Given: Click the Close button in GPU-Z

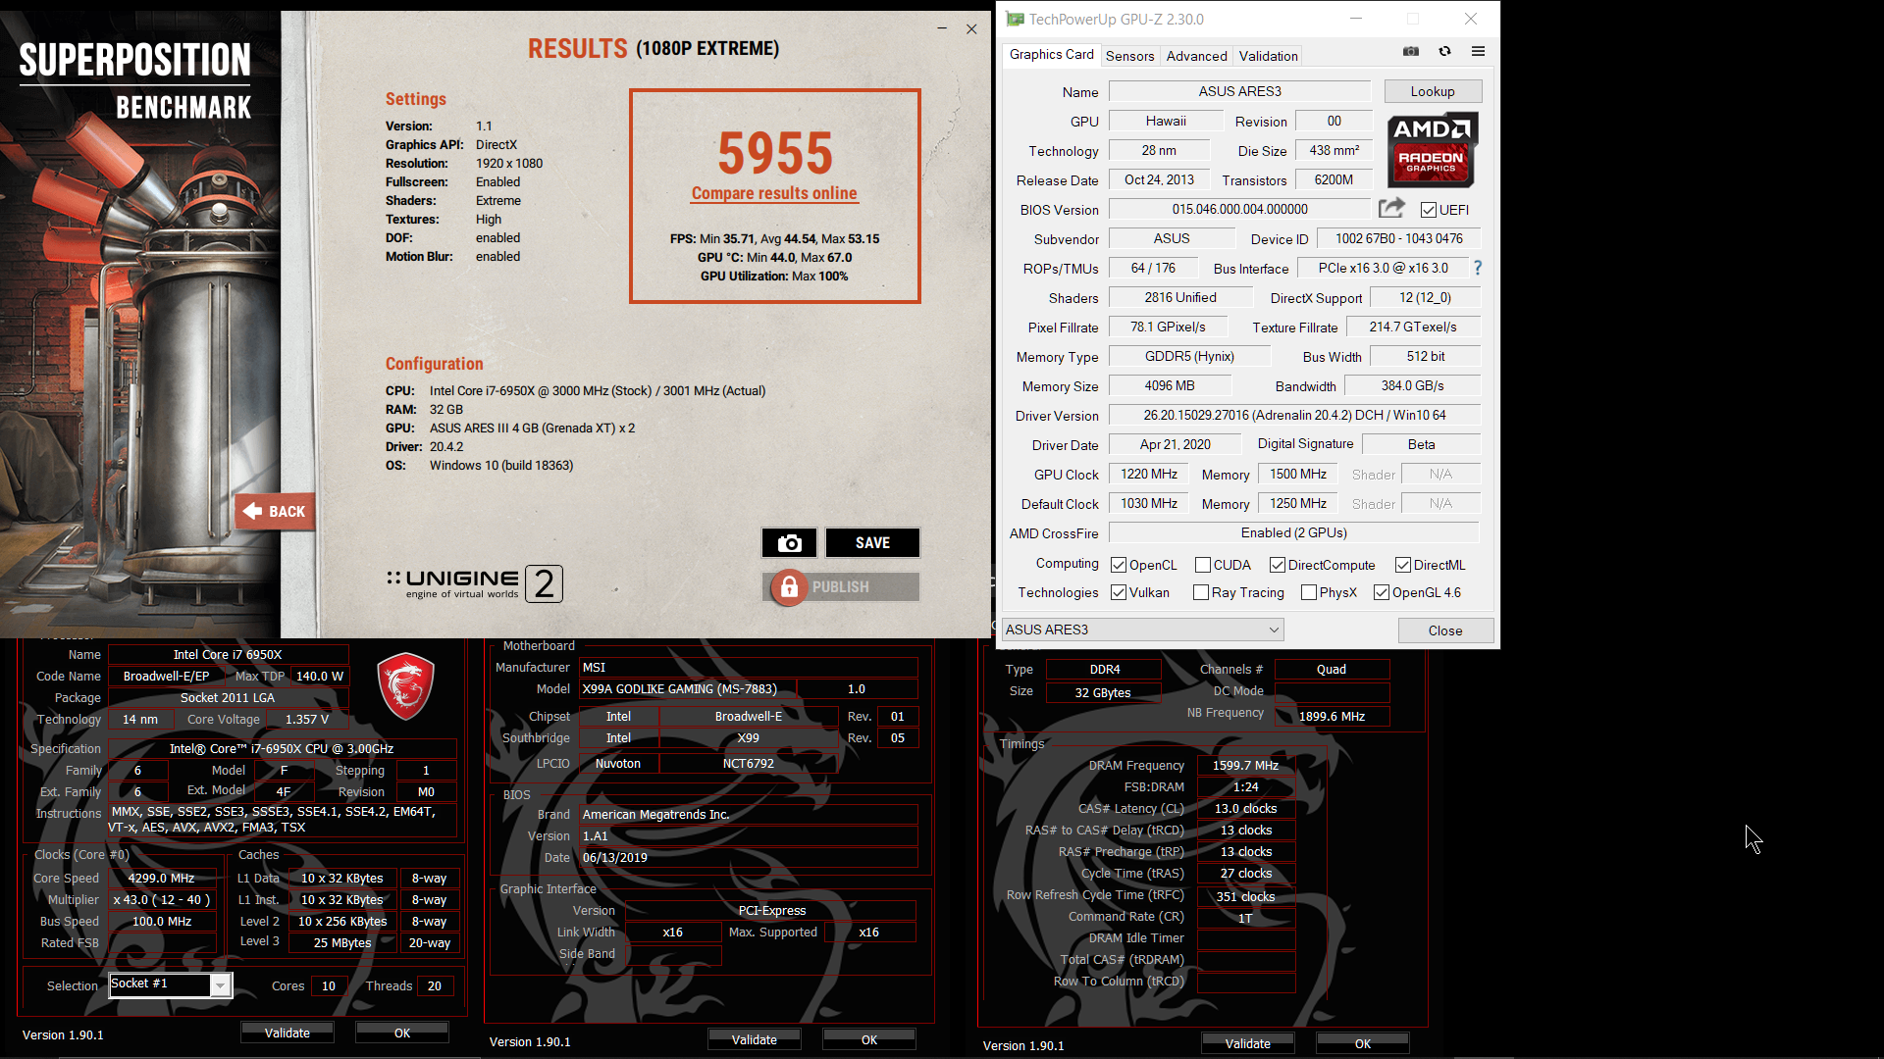Looking at the screenshot, I should pos(1445,630).
